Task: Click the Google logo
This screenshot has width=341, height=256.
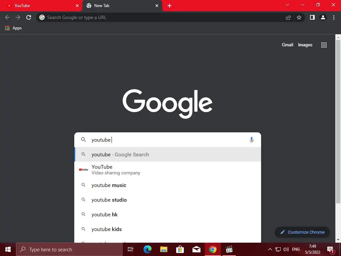Action: (168, 104)
